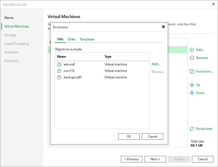The image size is (218, 167).
Task: Click Remove in the Exclusions dialog
Action: click(157, 72)
